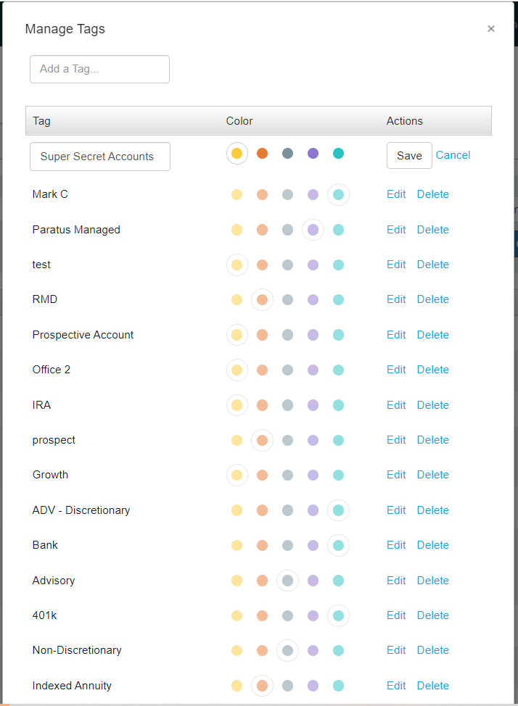Choose teal color for Super Secret Accounts
This screenshot has height=706, width=518.
338,154
